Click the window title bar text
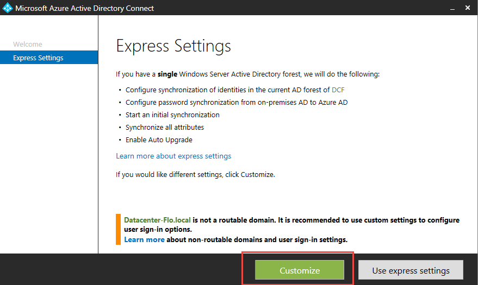 coord(84,8)
